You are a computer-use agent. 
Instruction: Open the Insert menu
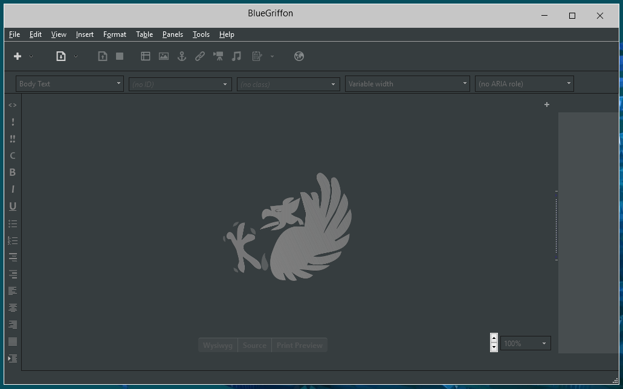(85, 34)
